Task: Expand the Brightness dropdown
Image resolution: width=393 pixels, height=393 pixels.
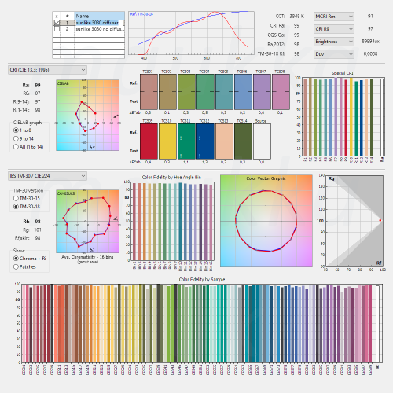Action: click(x=334, y=42)
